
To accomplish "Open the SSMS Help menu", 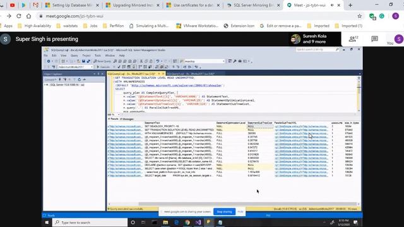I will (122, 55).
